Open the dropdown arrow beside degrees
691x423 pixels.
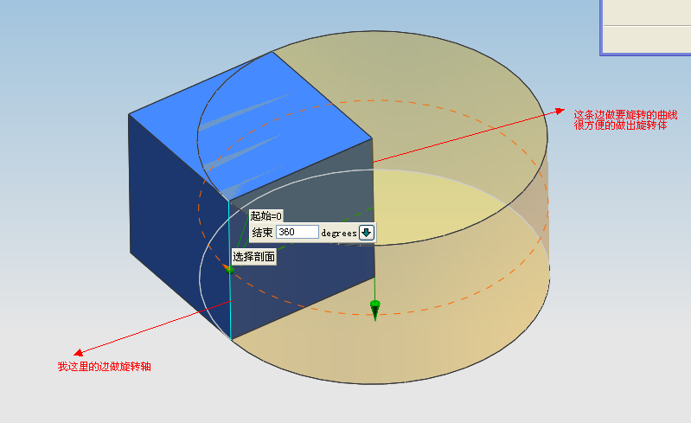tap(367, 232)
